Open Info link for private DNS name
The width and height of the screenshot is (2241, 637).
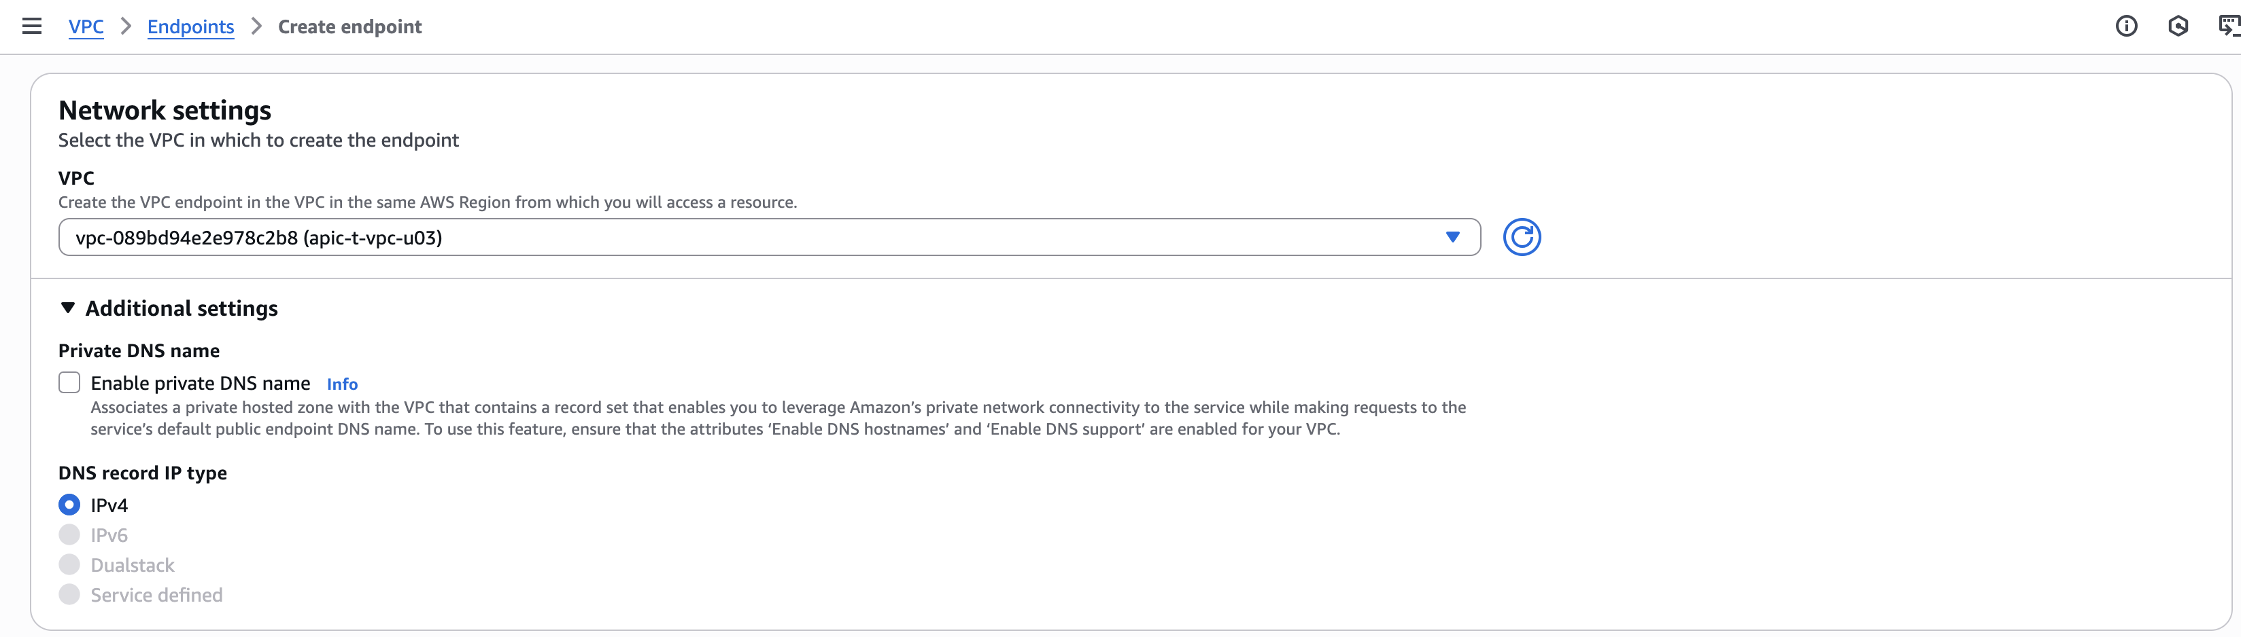coord(342,384)
